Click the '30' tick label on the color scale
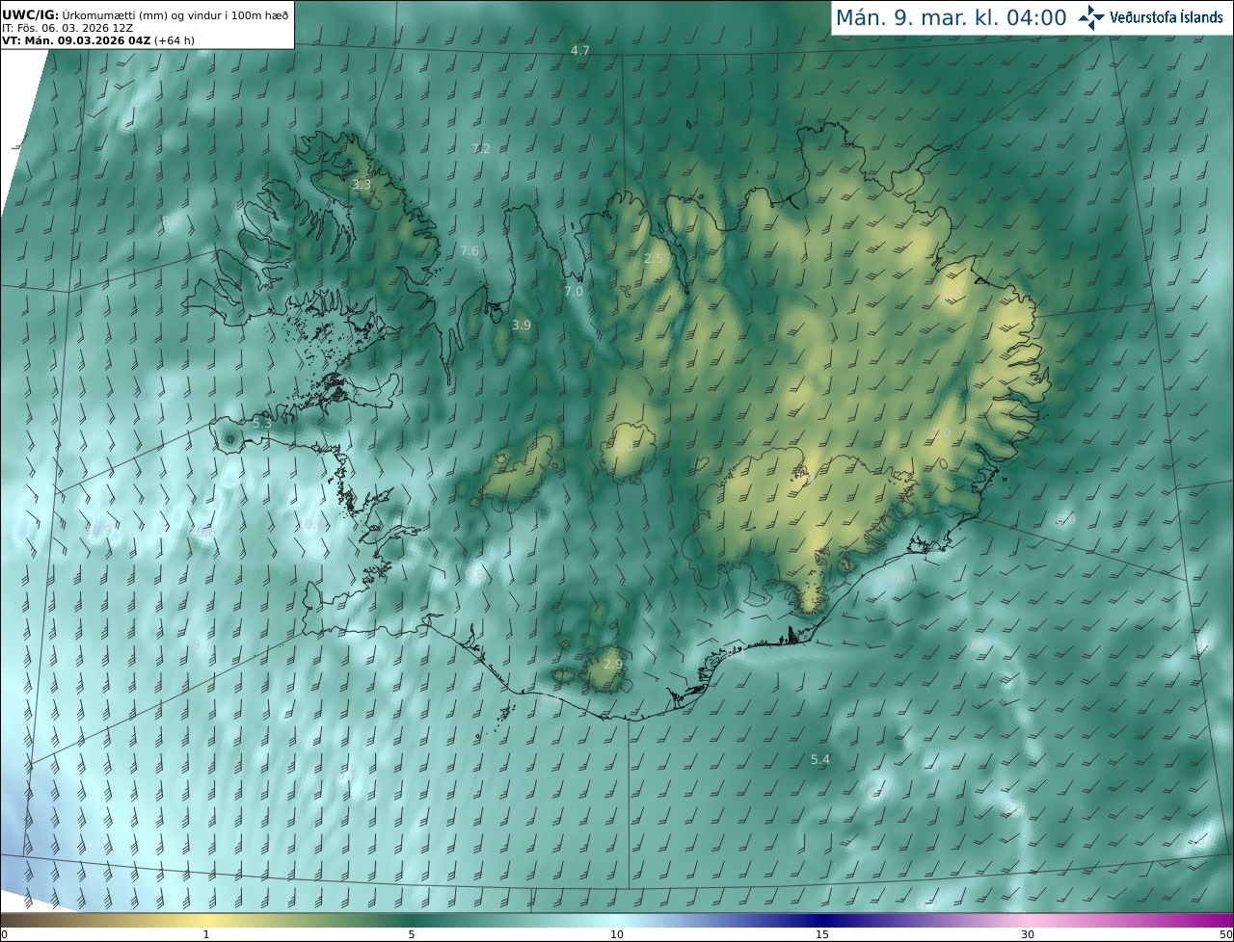Screen dimensions: 1234x942 1028,934
